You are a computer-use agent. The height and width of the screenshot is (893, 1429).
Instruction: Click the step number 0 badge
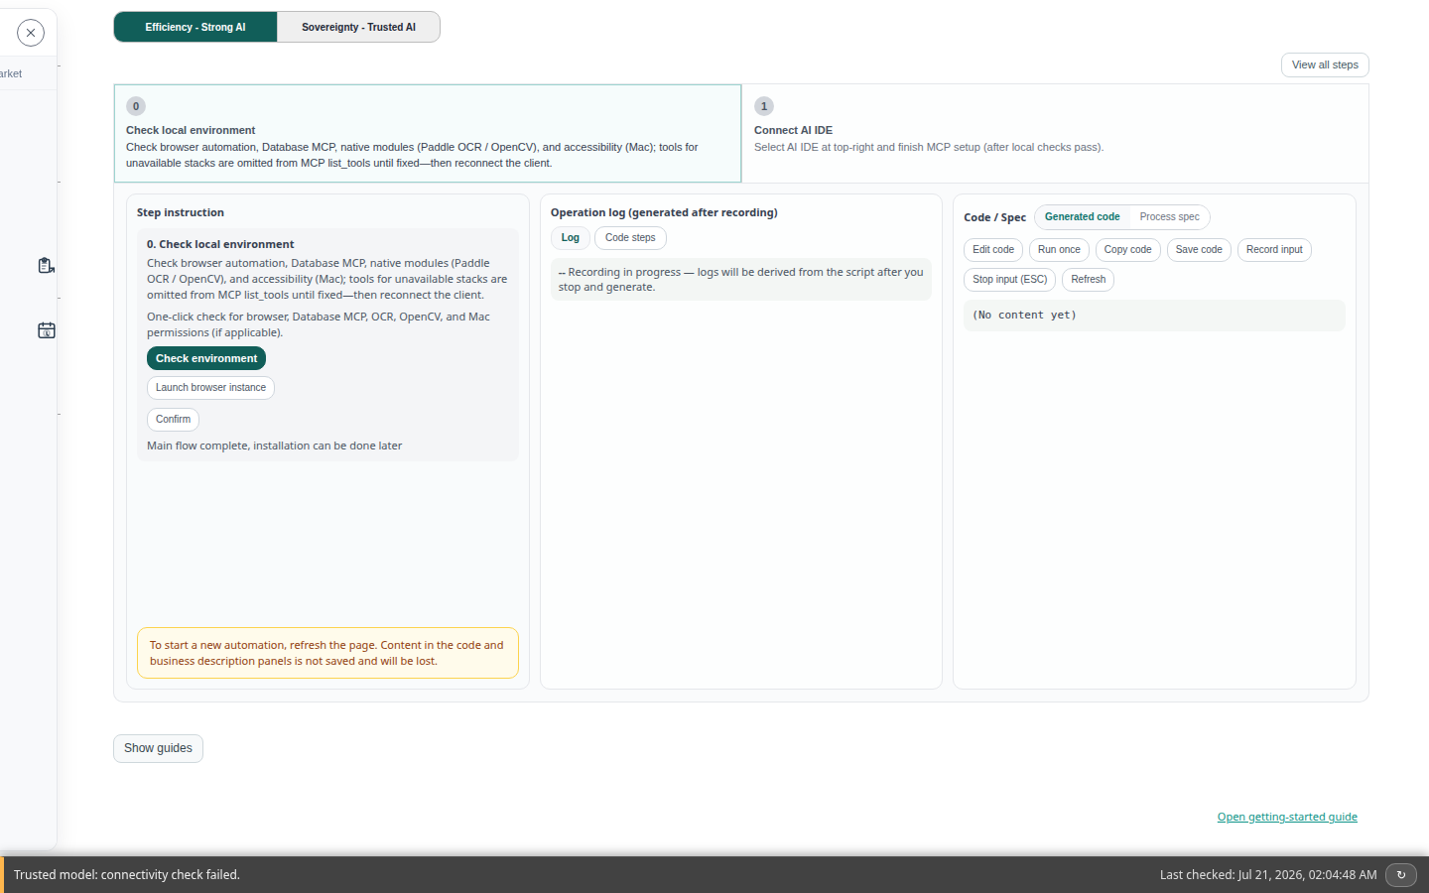(136, 106)
